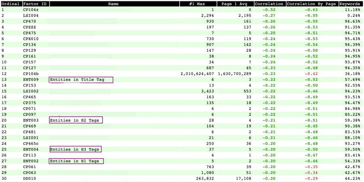Click factor ID CP475

tap(29, 33)
